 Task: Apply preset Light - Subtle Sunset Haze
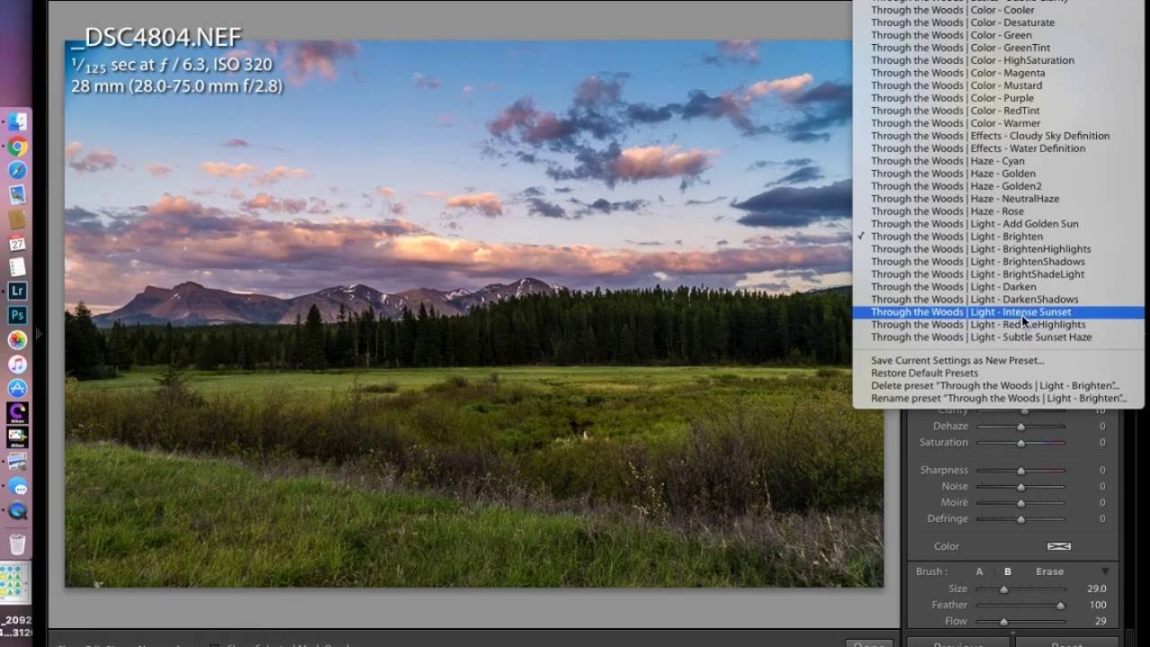997,337
